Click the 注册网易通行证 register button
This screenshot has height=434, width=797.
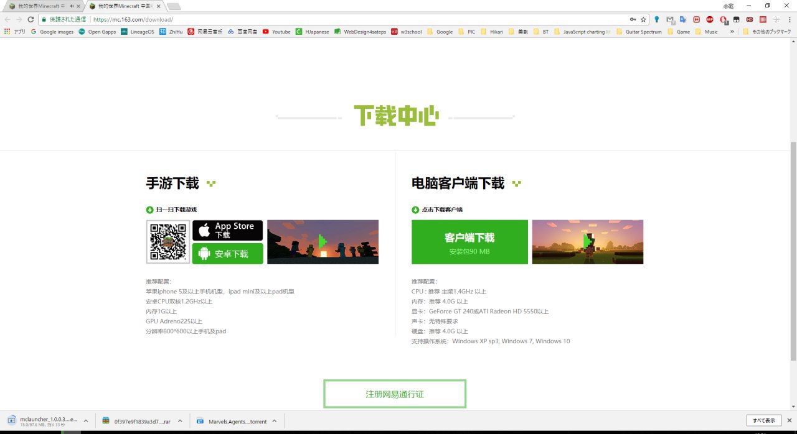point(395,394)
